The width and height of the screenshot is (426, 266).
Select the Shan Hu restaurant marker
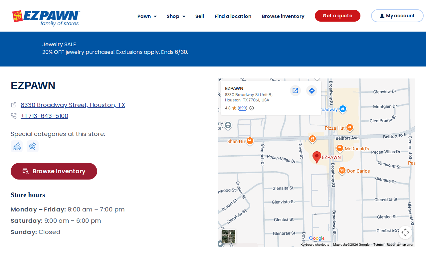point(250,141)
